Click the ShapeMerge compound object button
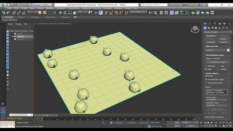This screenshot has width=233, height=131. click(x=211, y=36)
